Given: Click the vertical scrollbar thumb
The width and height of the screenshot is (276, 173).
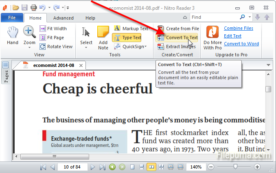Looking at the screenshot, I should coord(268,89).
